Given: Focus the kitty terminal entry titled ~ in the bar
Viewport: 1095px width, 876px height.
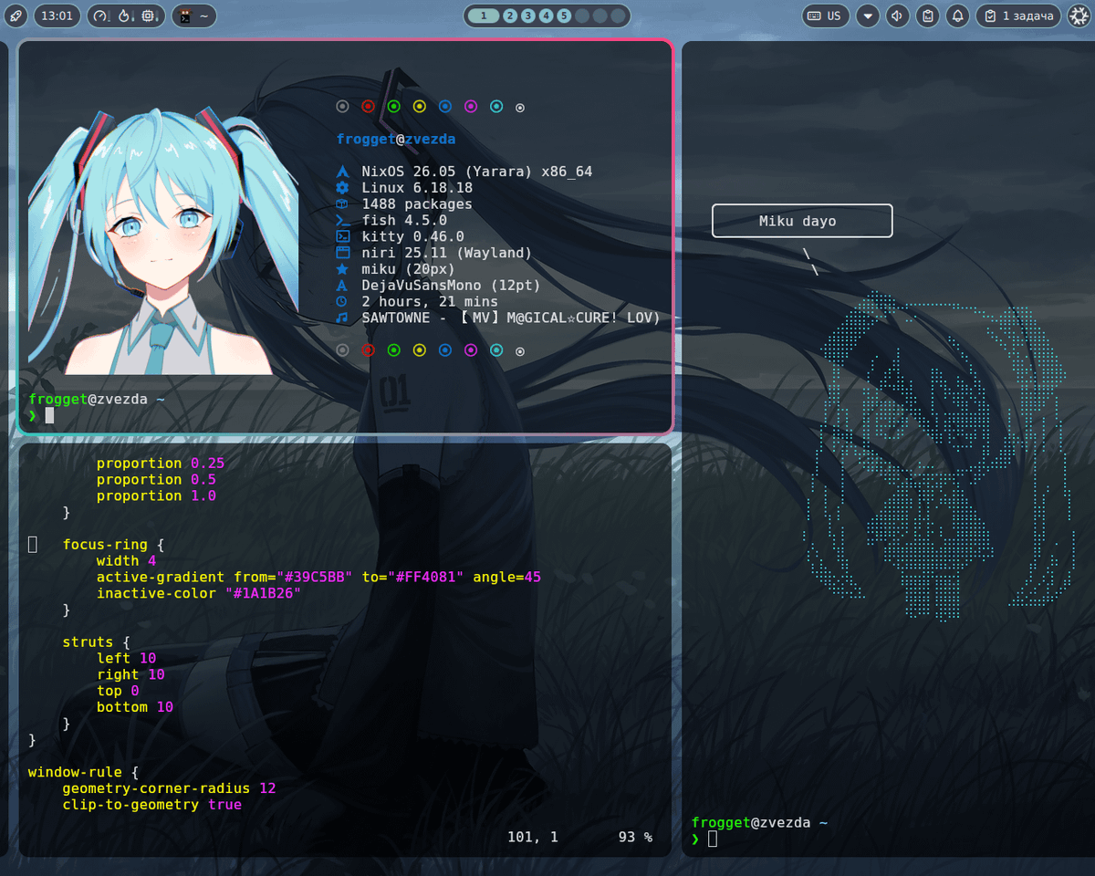Looking at the screenshot, I should 193,16.
